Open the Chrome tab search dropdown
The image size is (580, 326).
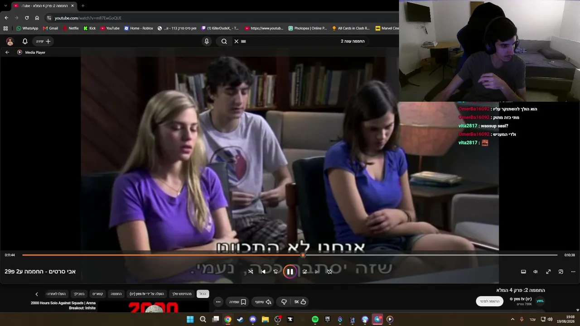click(x=5, y=6)
